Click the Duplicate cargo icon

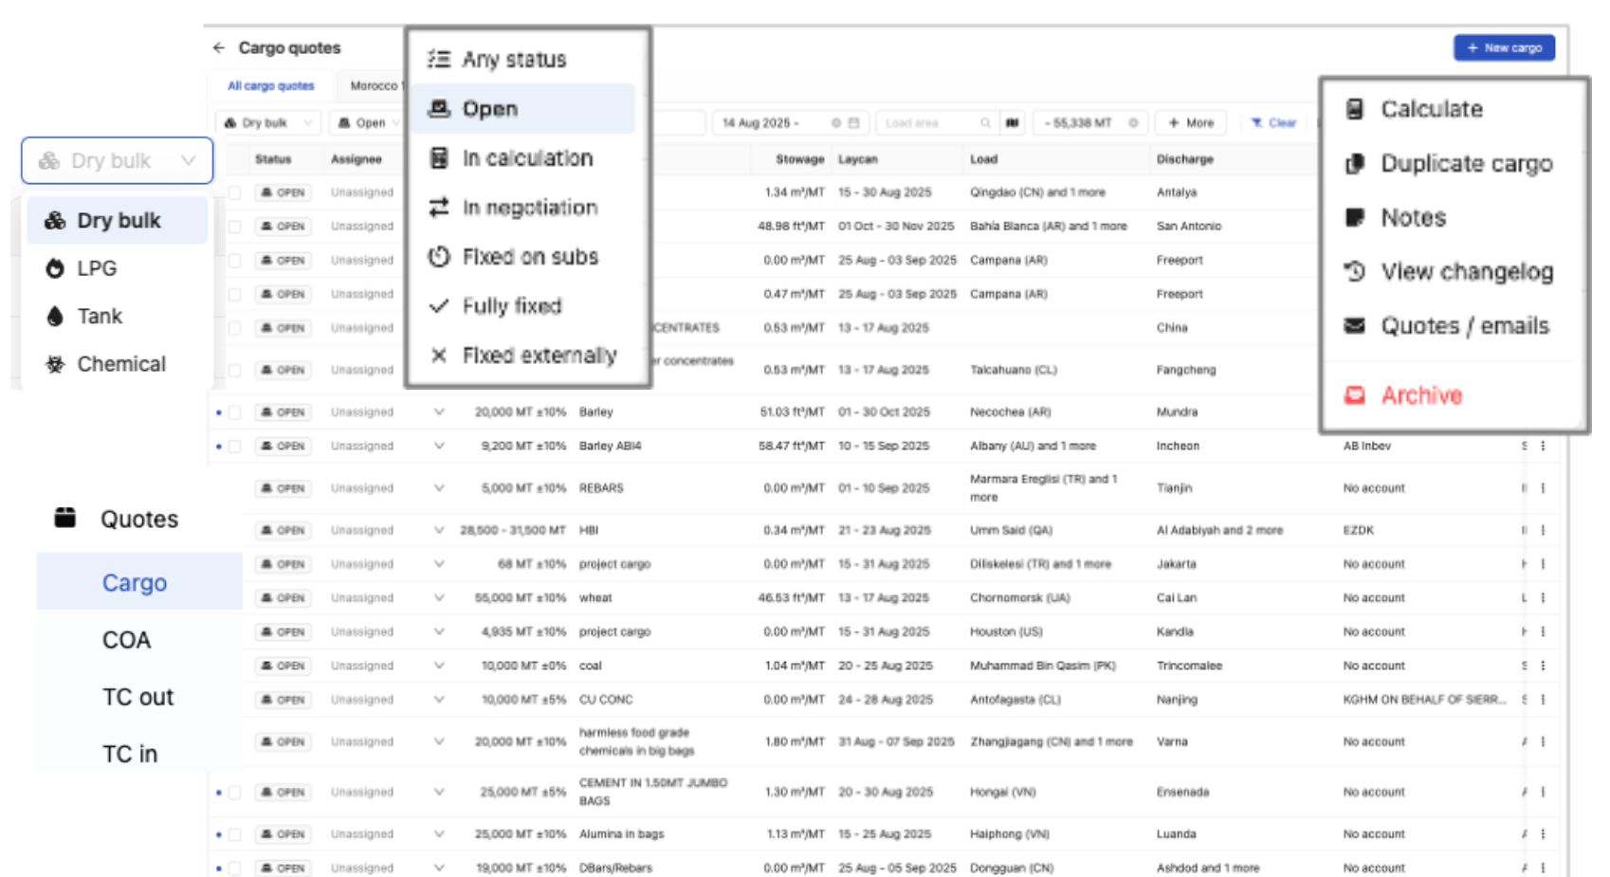1356,164
